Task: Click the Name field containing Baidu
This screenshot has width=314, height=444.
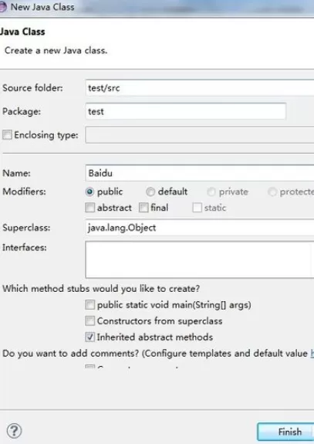Action: pyautogui.click(x=200, y=173)
